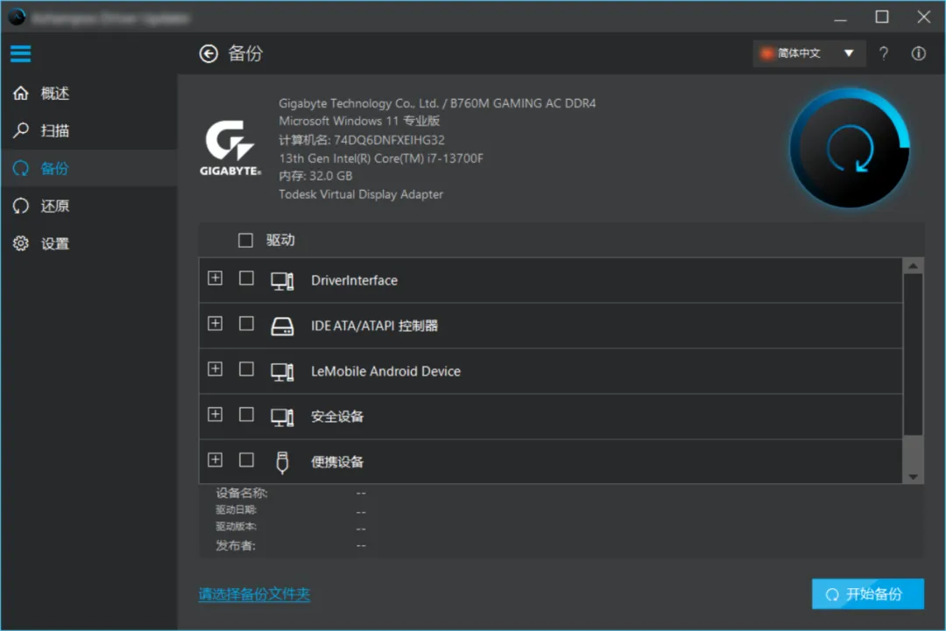The width and height of the screenshot is (946, 631).
Task: Click the gear icon for 设置
Action: pyautogui.click(x=21, y=243)
